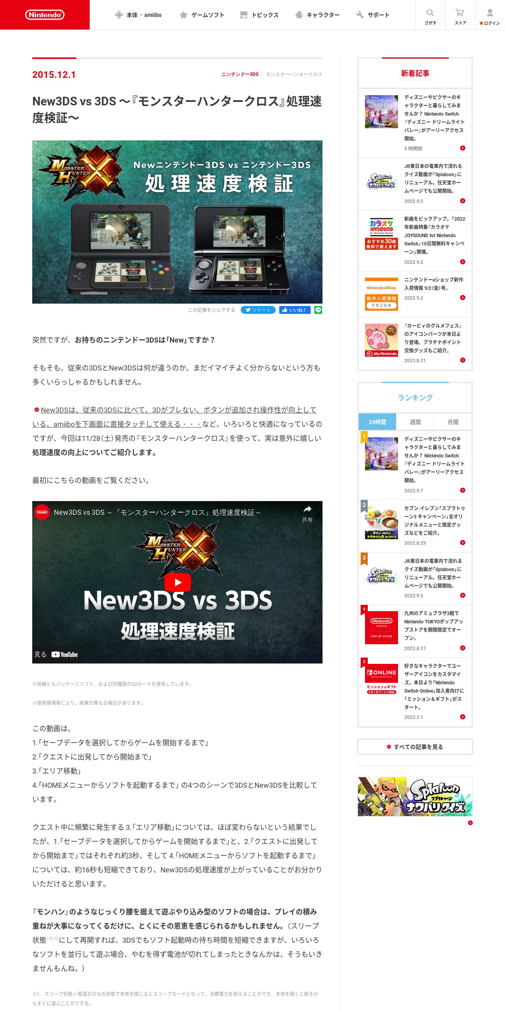Click red arrow beside 2022.8.17

point(463,648)
